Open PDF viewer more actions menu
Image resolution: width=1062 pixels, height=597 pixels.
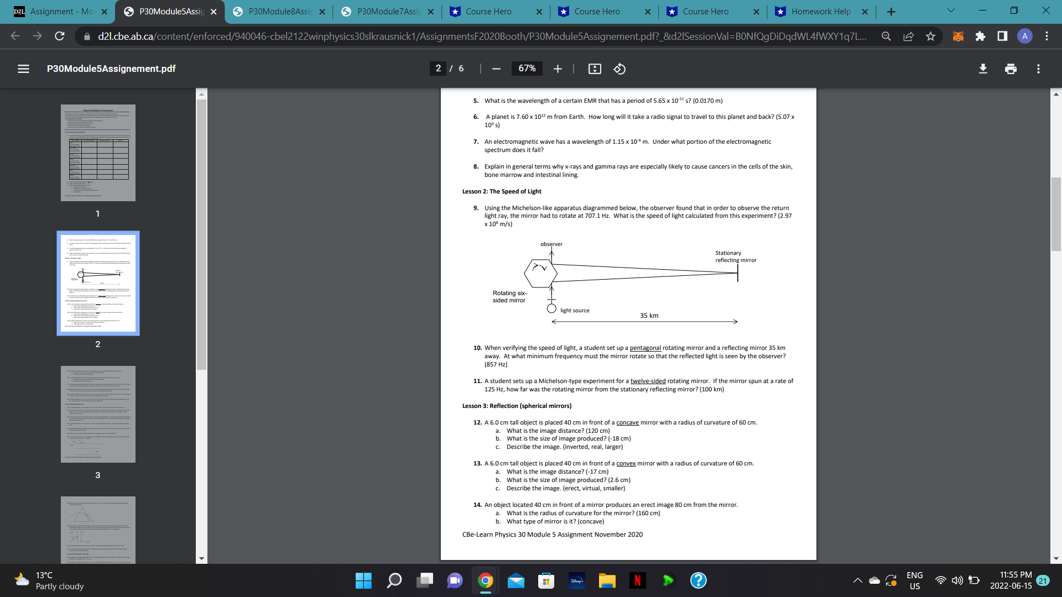click(1038, 69)
